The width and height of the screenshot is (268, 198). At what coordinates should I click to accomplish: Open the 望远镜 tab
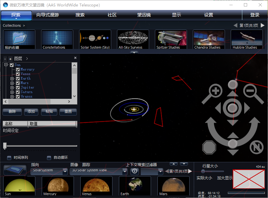tap(144, 15)
